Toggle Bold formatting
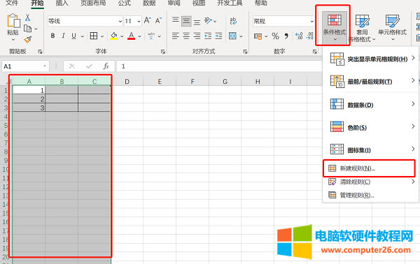 52,36
